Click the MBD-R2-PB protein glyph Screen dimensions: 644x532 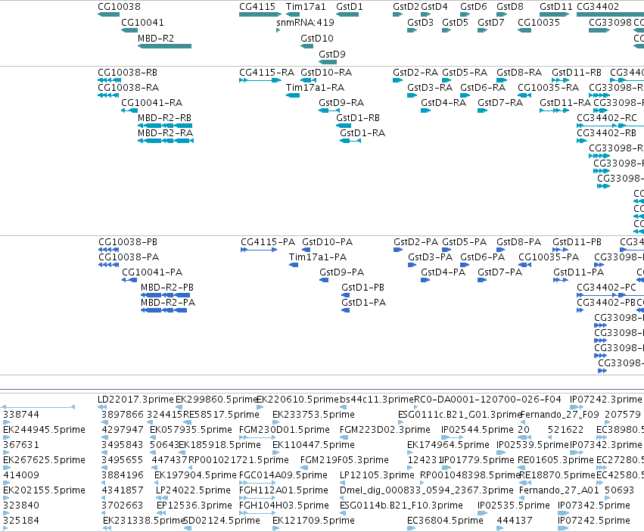click(166, 295)
